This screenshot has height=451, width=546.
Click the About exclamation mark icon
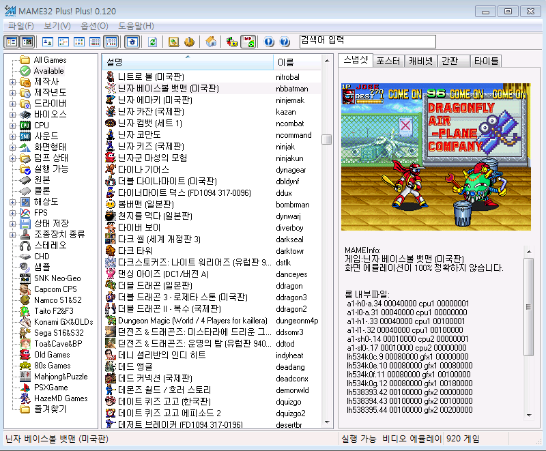click(x=269, y=42)
